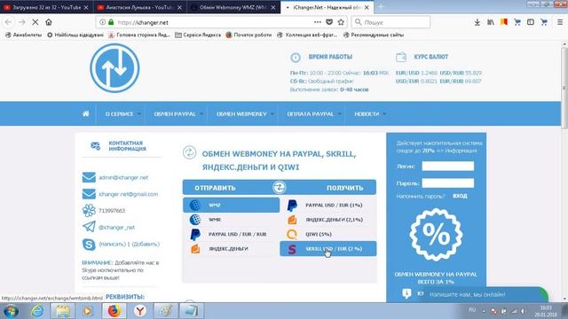Open Рекомендуемые сайты bookmark
568x319 pixels.
point(373,35)
